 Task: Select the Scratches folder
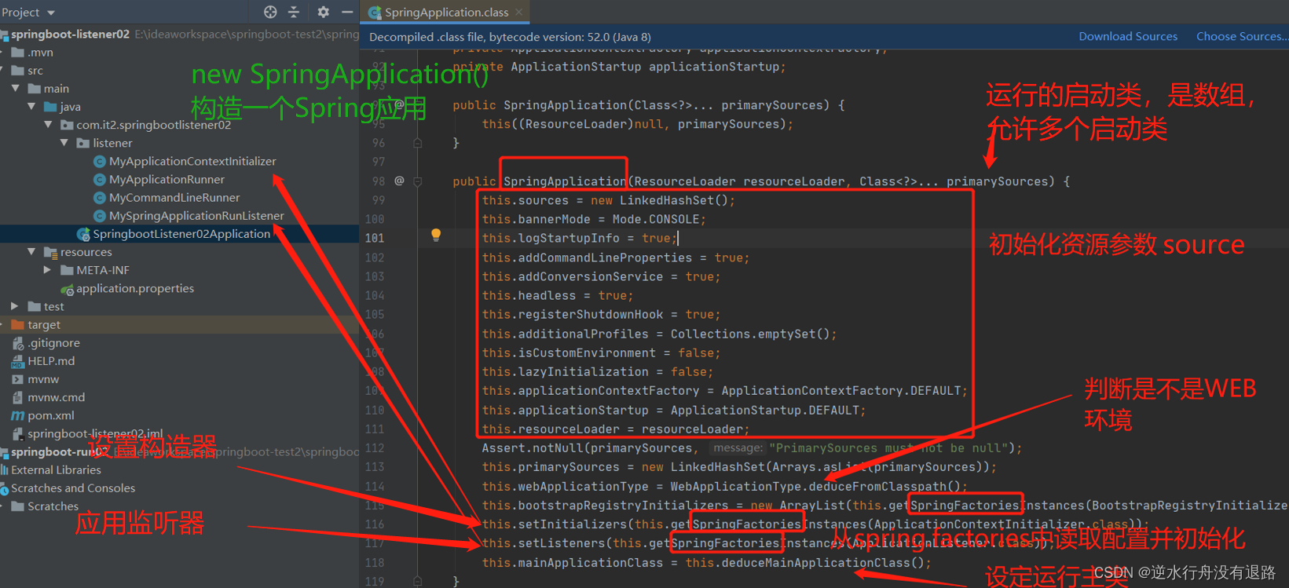coord(53,506)
